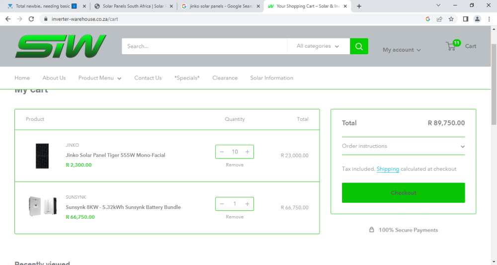This screenshot has height=265, width=497.
Task: Increase Sunsynk Battery Bundle quantity
Action: tap(247, 204)
